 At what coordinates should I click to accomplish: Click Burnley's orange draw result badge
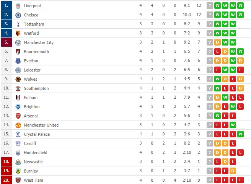coord(233,171)
